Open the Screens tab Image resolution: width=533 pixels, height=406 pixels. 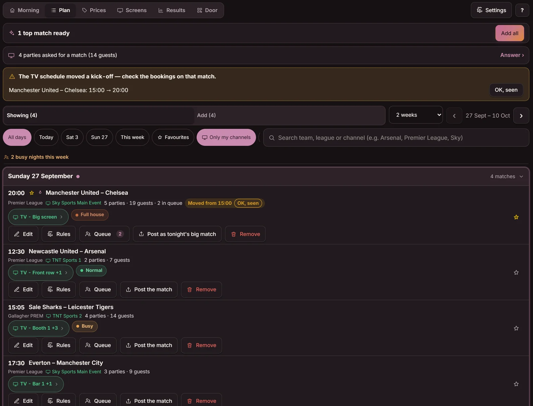132,10
